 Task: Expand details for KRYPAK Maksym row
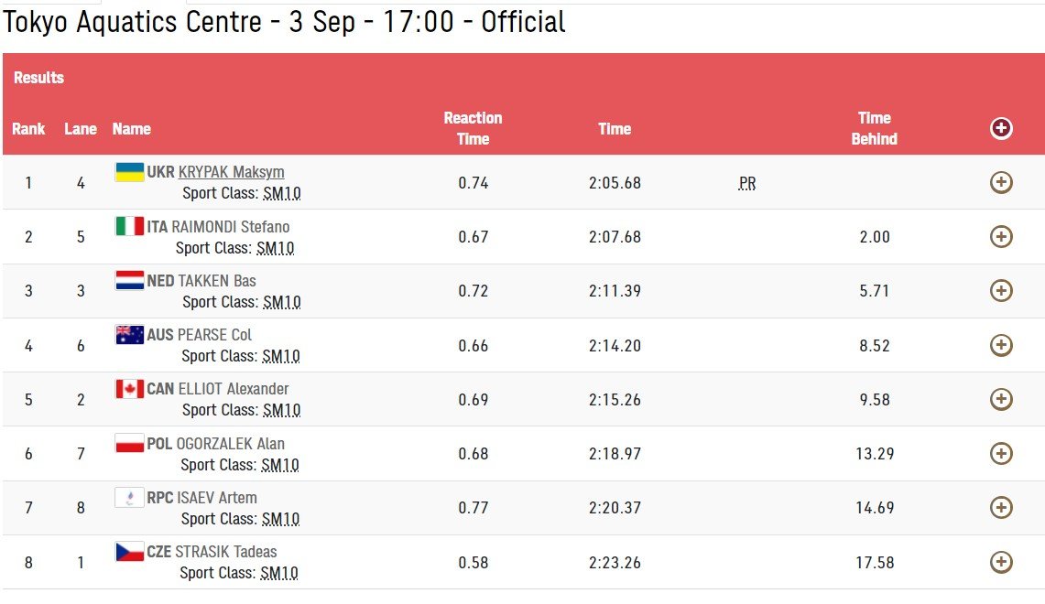tap(1001, 183)
